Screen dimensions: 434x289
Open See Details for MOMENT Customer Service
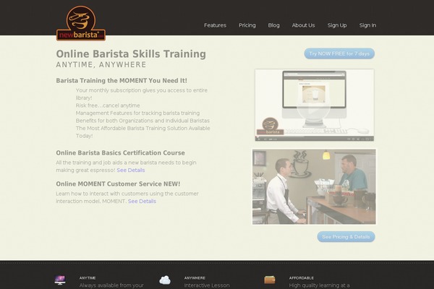pyautogui.click(x=142, y=201)
